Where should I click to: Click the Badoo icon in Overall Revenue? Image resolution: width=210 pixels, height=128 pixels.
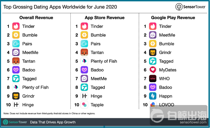pyautogui.click(x=16, y=70)
